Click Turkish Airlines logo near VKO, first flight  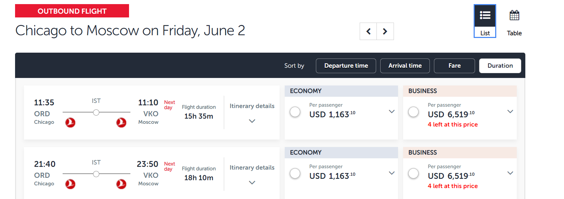point(121,122)
